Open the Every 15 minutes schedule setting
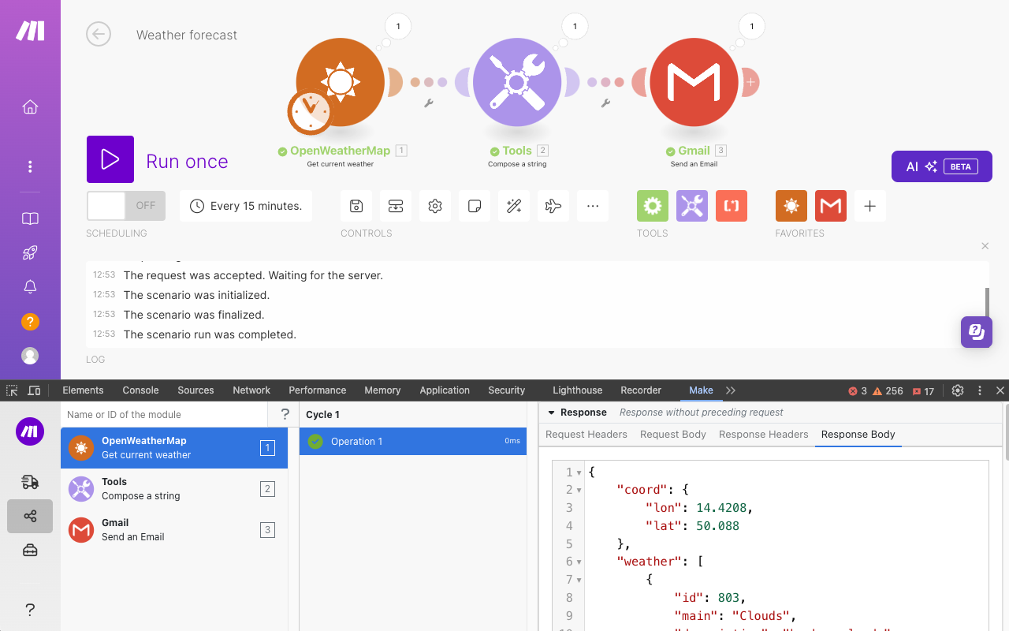Viewport: 1009px width, 631px height. (246, 206)
